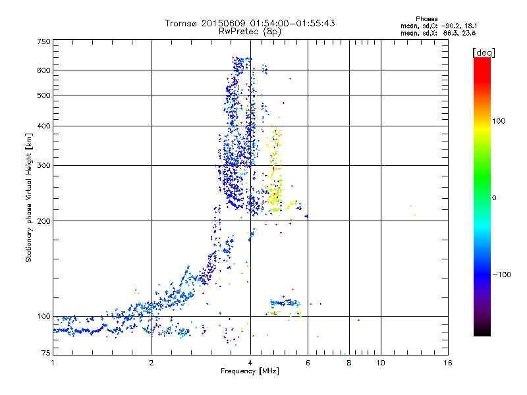Click the x-axis tick label '10'
Viewport: 527px width, 395px height.
point(381,363)
